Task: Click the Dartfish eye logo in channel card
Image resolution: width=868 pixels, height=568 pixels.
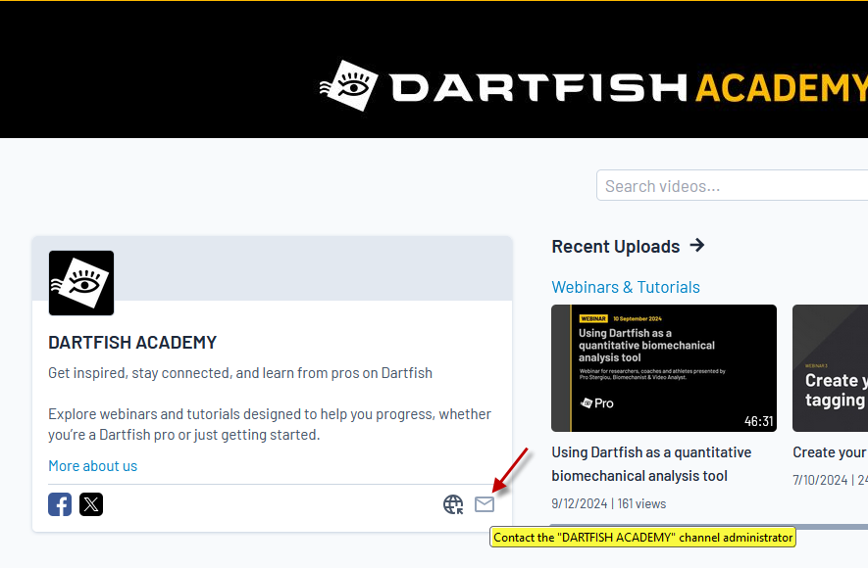Action: pyautogui.click(x=81, y=283)
